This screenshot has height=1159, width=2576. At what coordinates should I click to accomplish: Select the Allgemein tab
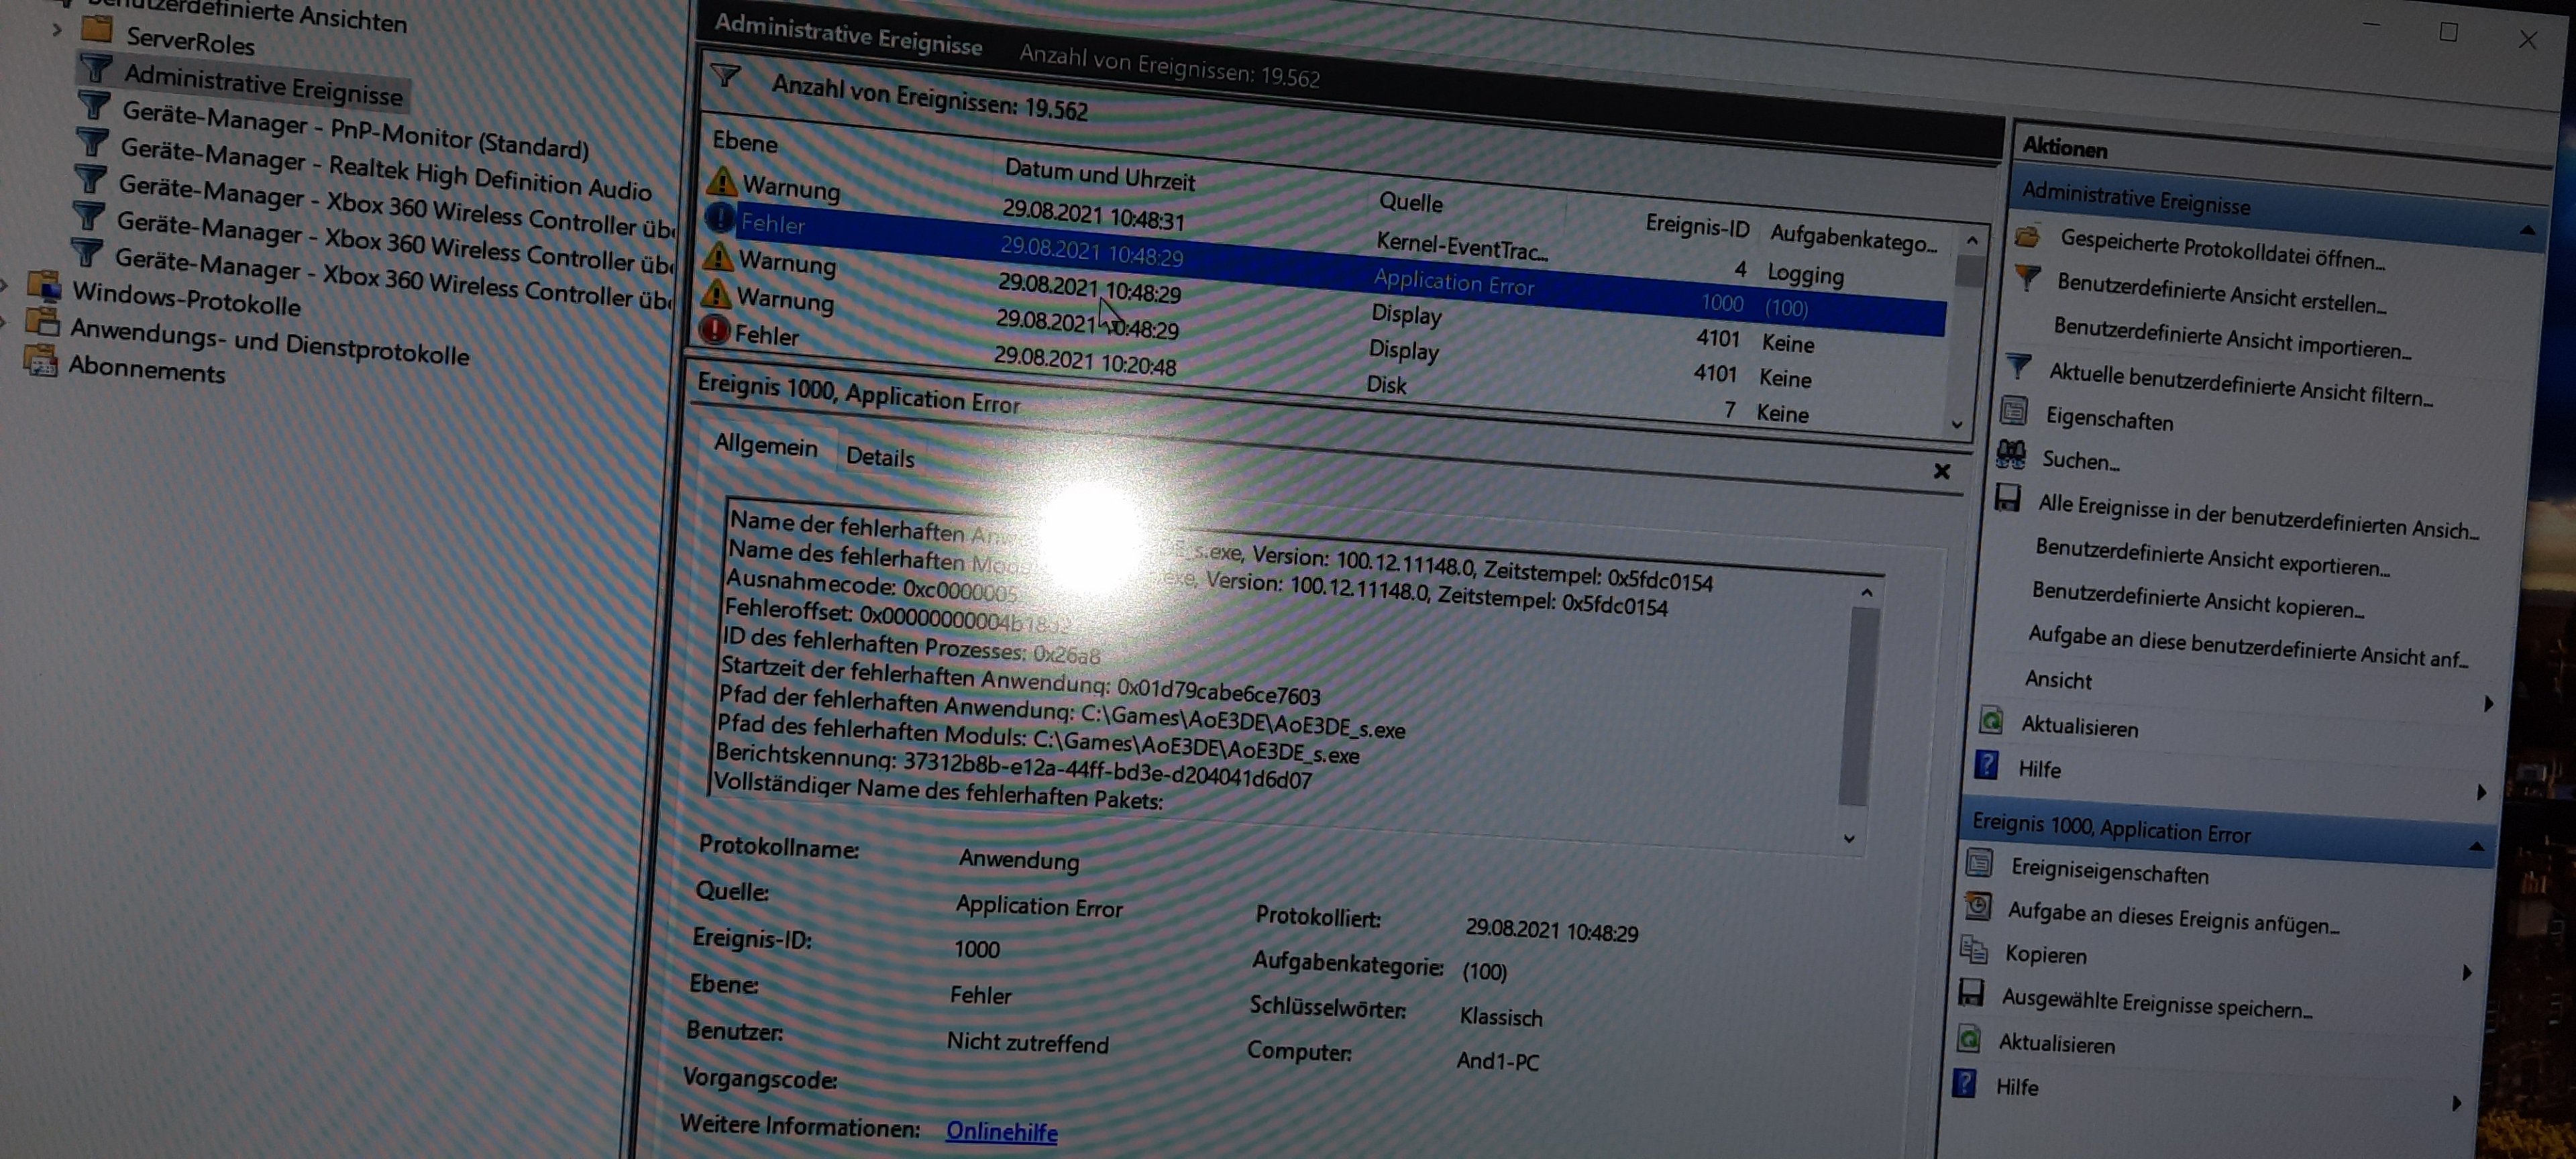click(x=765, y=446)
